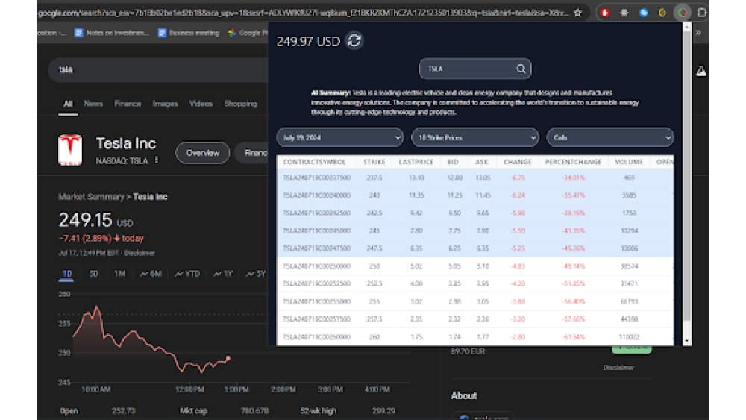Screen dimensions: 746x420
Task: Click the CONTRACTSYMBOL column header
Action: coord(315,162)
